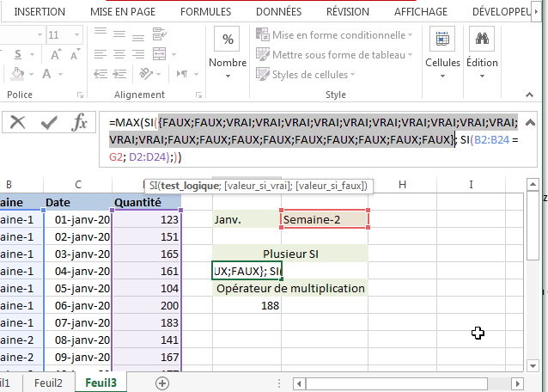Viewport: 548px width, 392px height.
Task: Open the Cellules group icon
Action: click(x=443, y=40)
